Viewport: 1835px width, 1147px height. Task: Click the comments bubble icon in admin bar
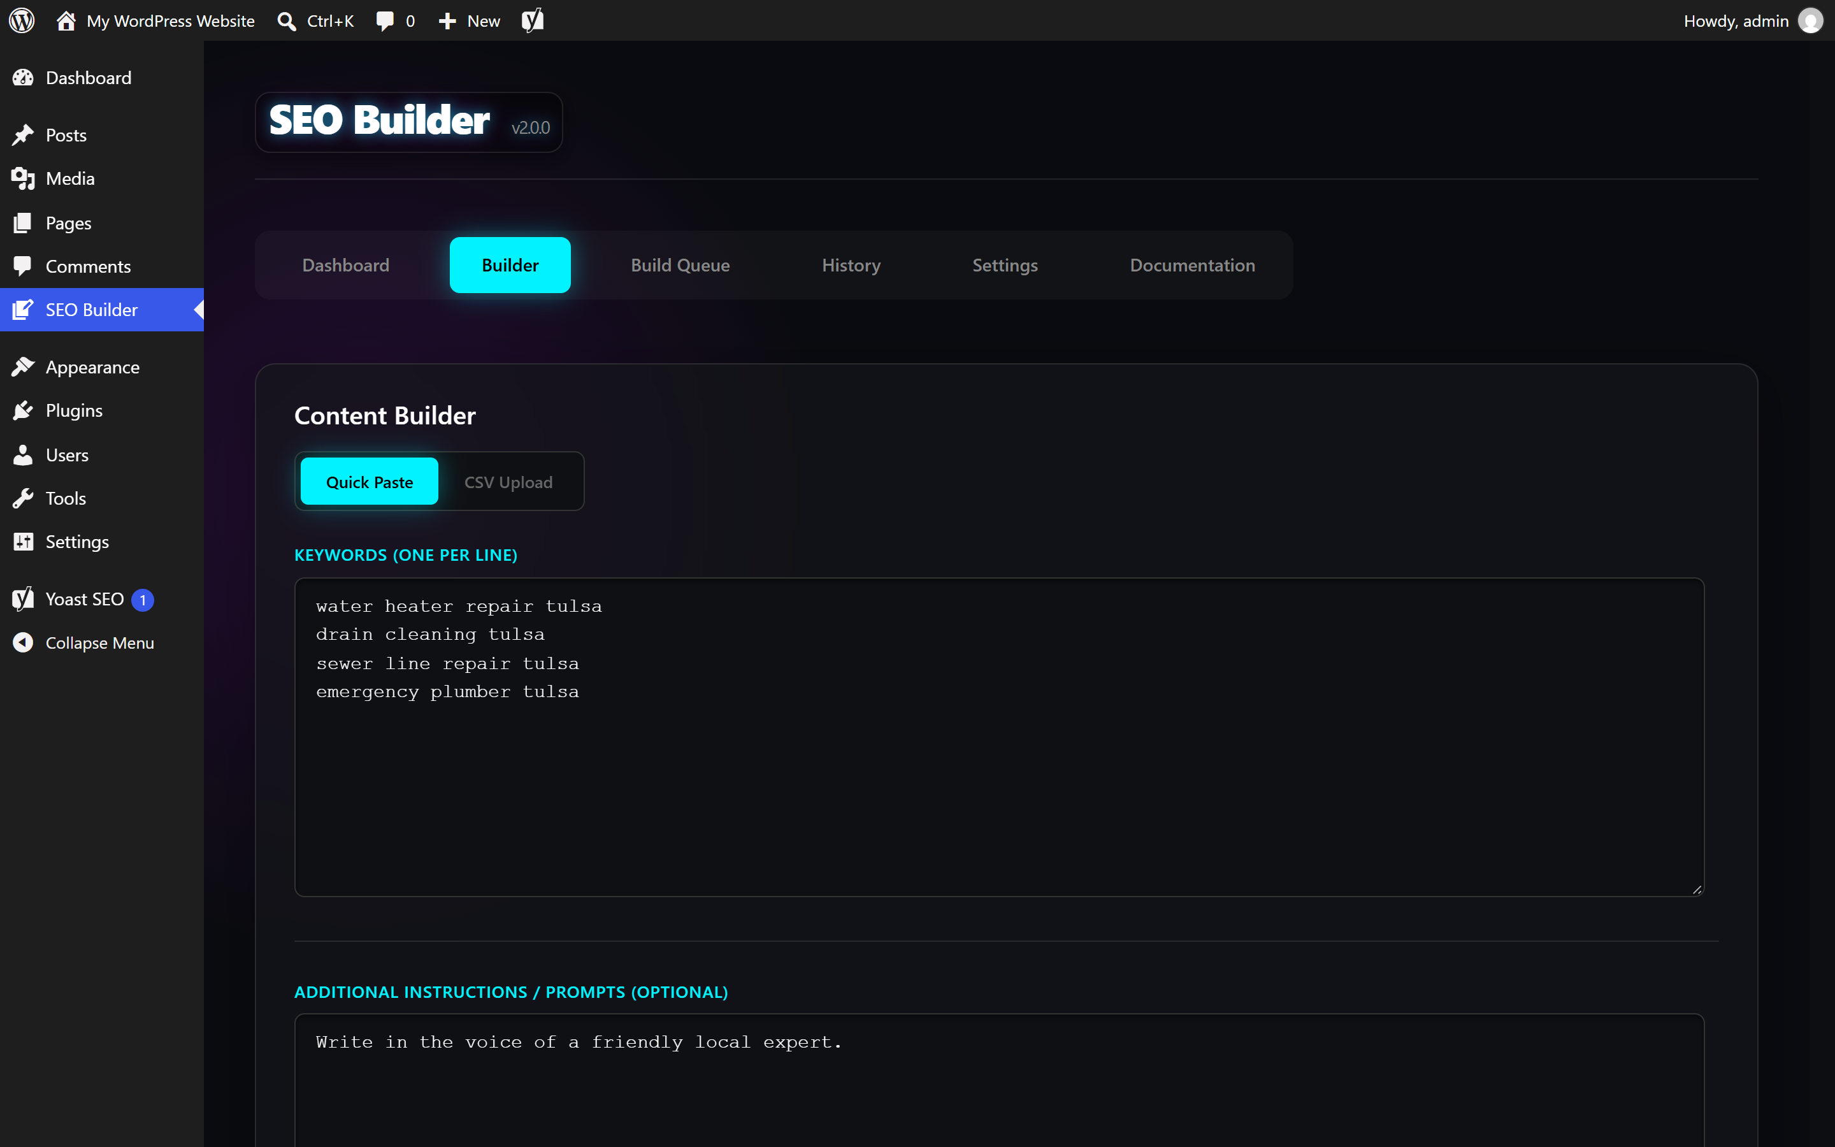[x=385, y=21]
